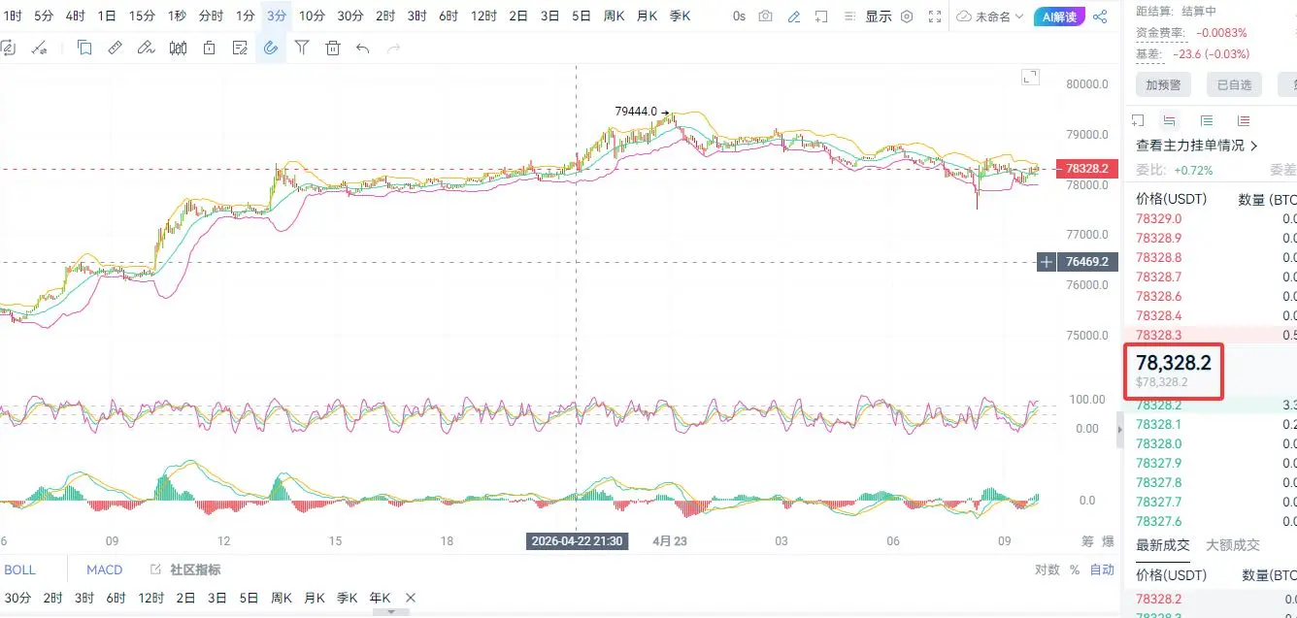This screenshot has width=1297, height=618.
Task: Click the list icon left of 显示
Action: click(x=848, y=16)
